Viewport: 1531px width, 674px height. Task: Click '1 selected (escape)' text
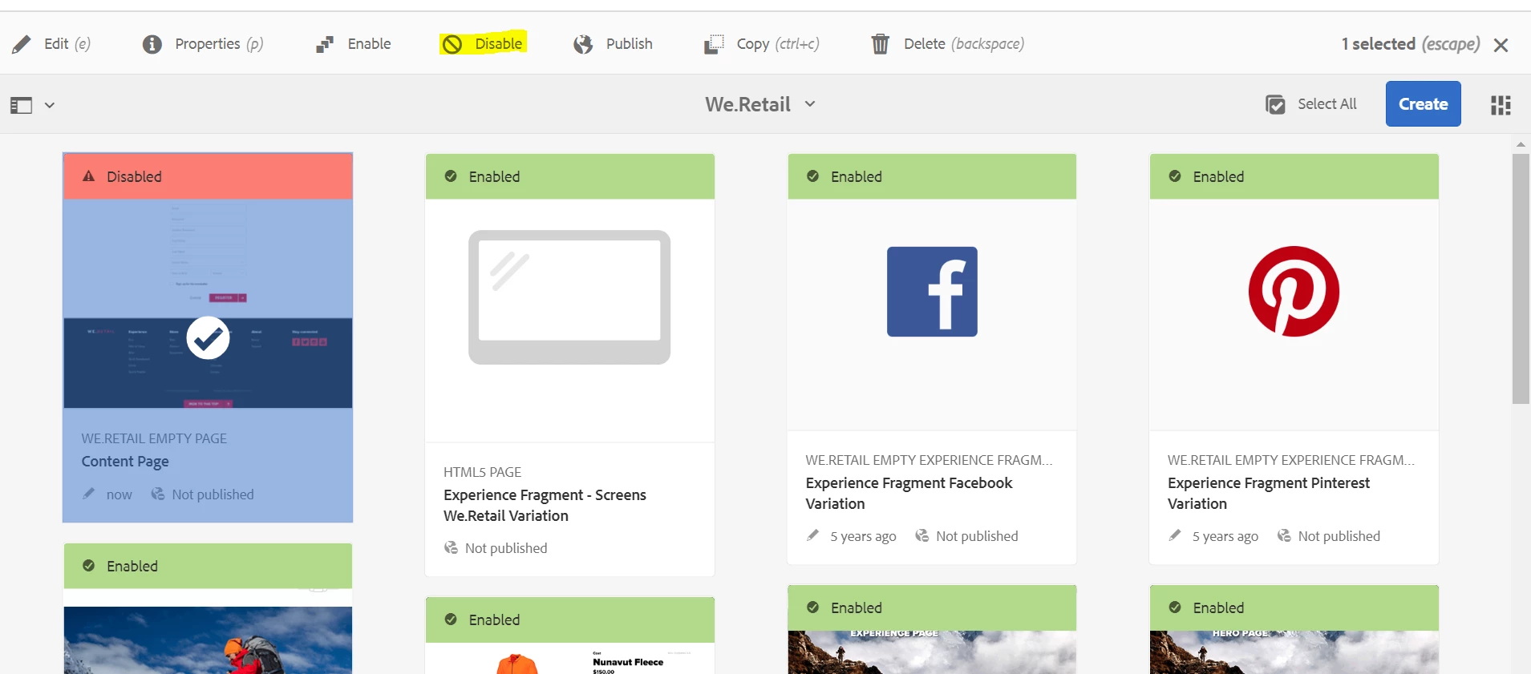tap(1411, 44)
